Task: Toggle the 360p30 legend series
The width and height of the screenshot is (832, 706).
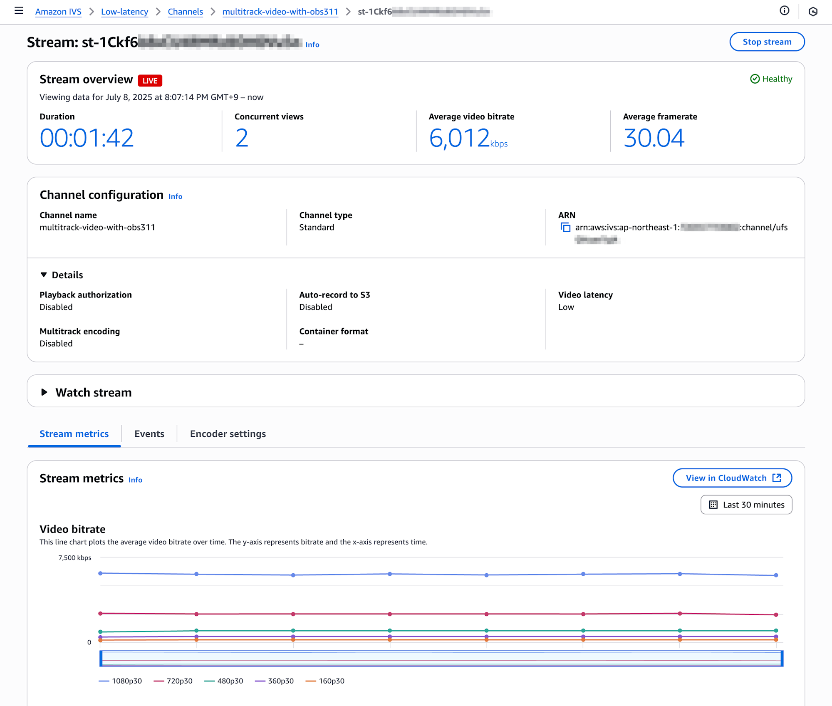Action: [275, 681]
